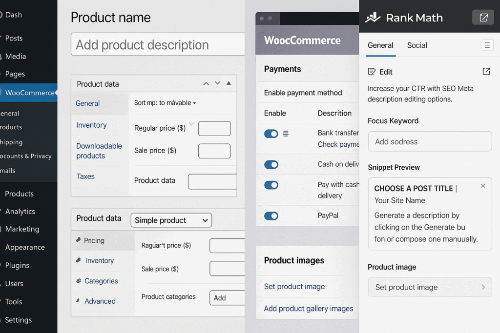Click the Set product image link
The height and width of the screenshot is (333, 500).
[x=294, y=287]
